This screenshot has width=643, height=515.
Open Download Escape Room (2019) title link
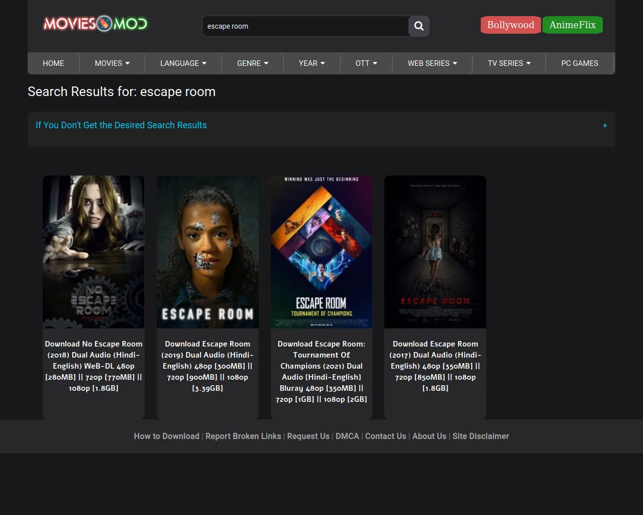207,366
